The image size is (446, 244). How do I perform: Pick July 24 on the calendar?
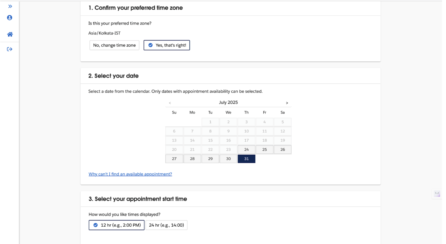pyautogui.click(x=246, y=150)
